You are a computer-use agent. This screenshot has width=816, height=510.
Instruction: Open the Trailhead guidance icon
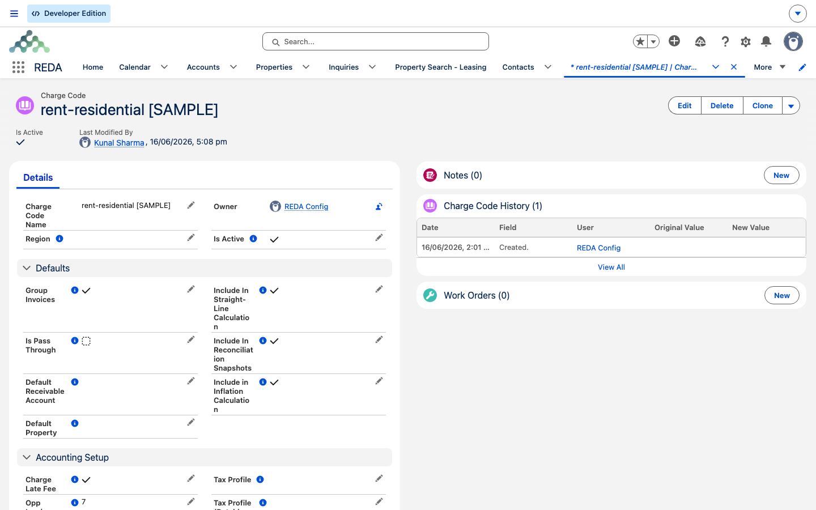(x=700, y=41)
